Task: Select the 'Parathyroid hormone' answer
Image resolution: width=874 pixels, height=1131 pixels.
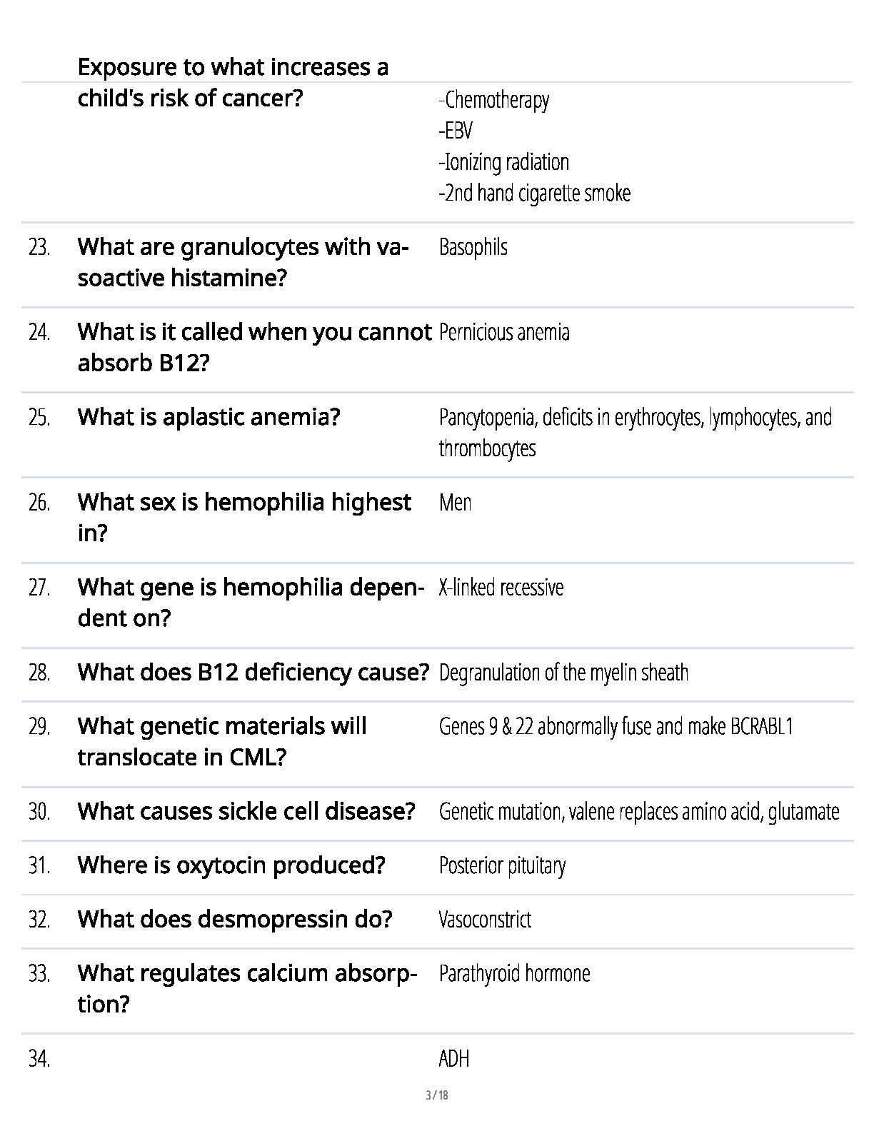Action: 514,974
